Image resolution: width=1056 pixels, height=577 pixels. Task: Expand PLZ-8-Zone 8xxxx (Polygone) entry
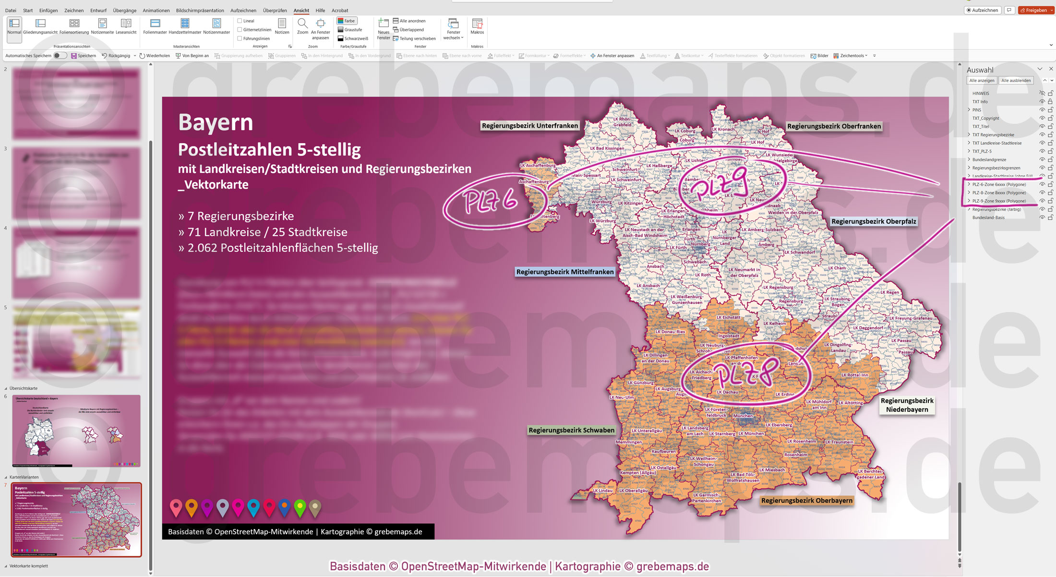pyautogui.click(x=969, y=192)
